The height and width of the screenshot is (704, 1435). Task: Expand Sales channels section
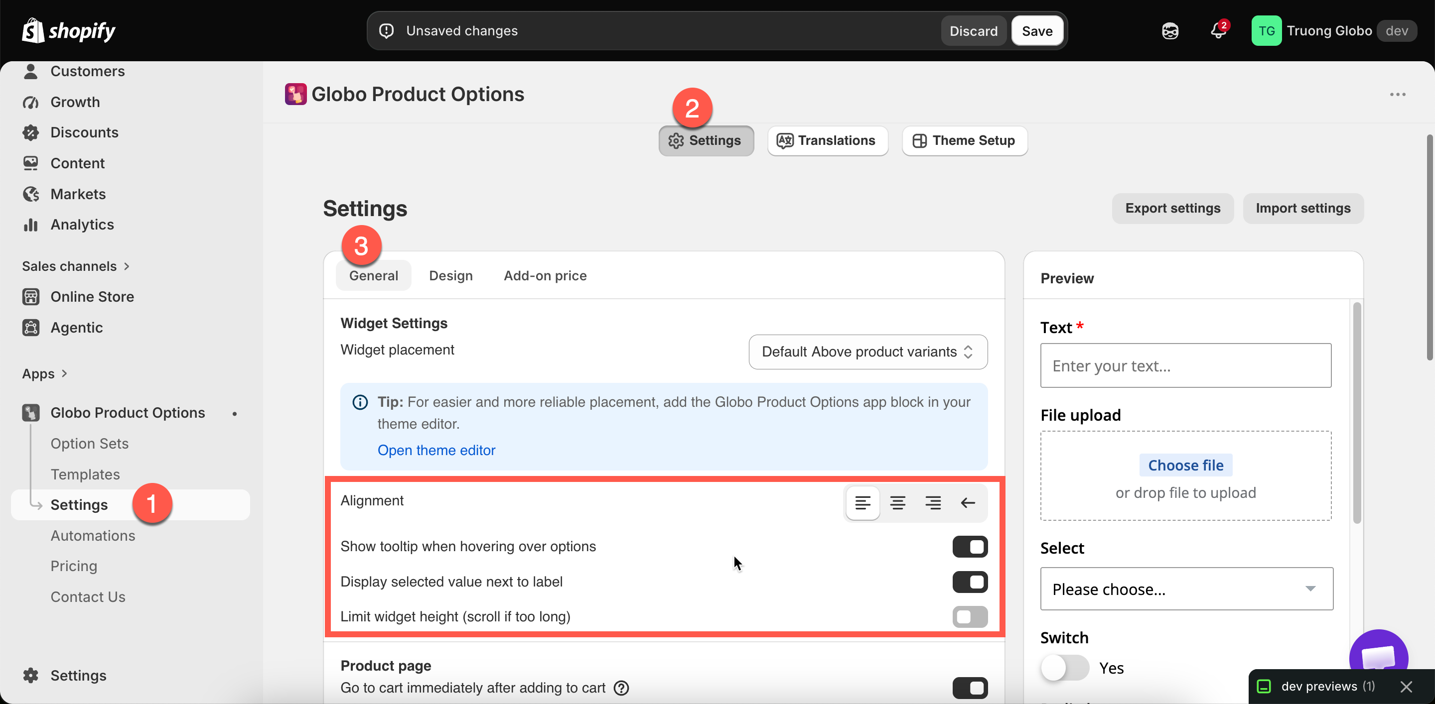(x=76, y=266)
